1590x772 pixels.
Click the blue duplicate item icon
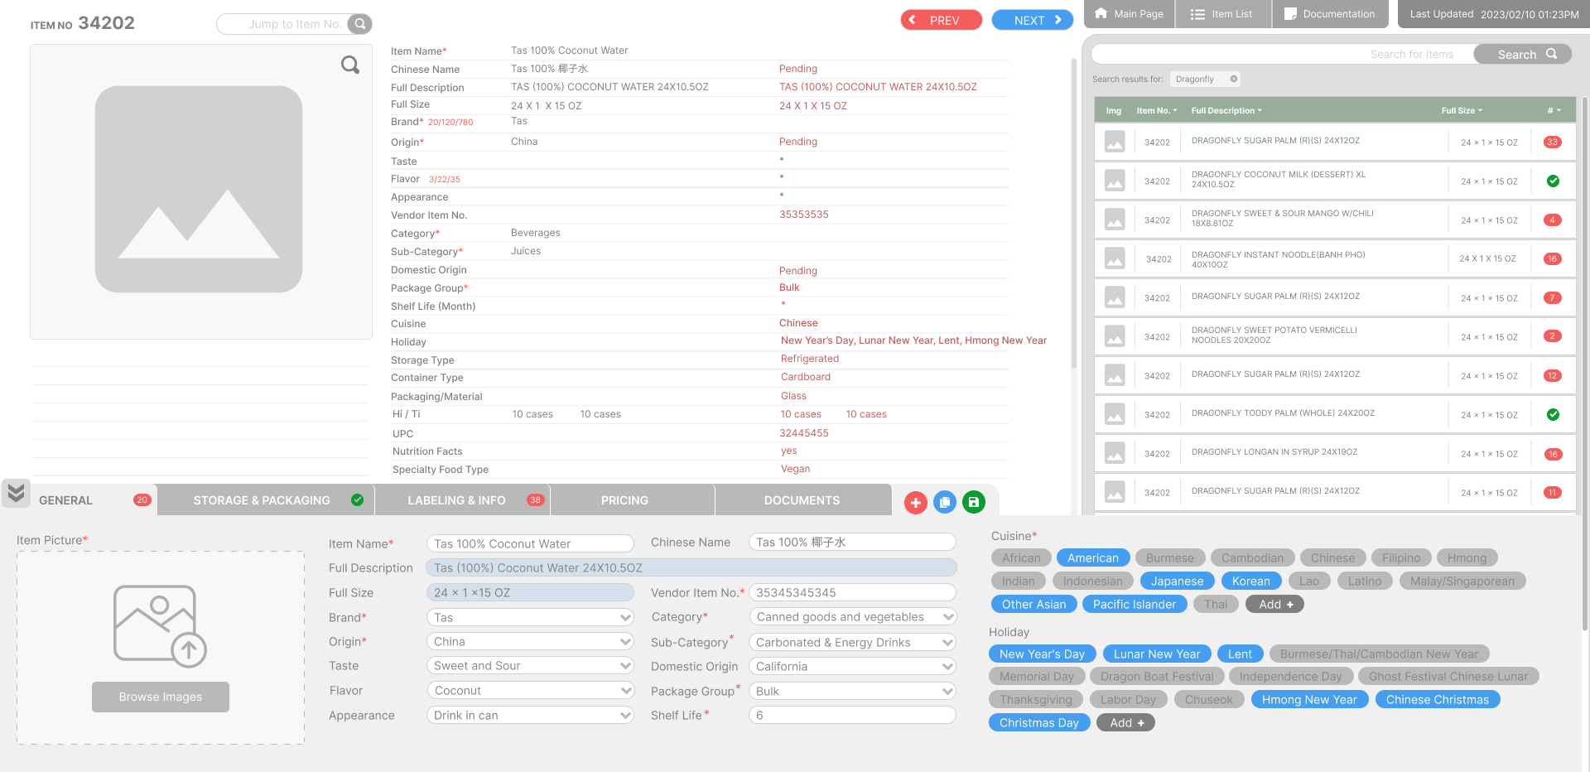point(944,502)
